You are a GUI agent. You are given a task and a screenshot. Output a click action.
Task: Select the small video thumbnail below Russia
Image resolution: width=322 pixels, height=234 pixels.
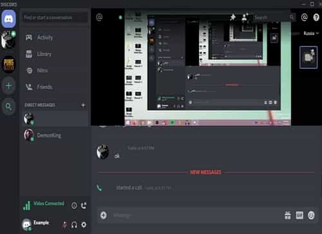(308, 57)
